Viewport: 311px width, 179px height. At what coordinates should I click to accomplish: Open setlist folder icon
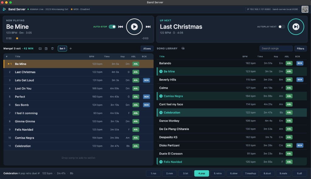tap(40, 48)
